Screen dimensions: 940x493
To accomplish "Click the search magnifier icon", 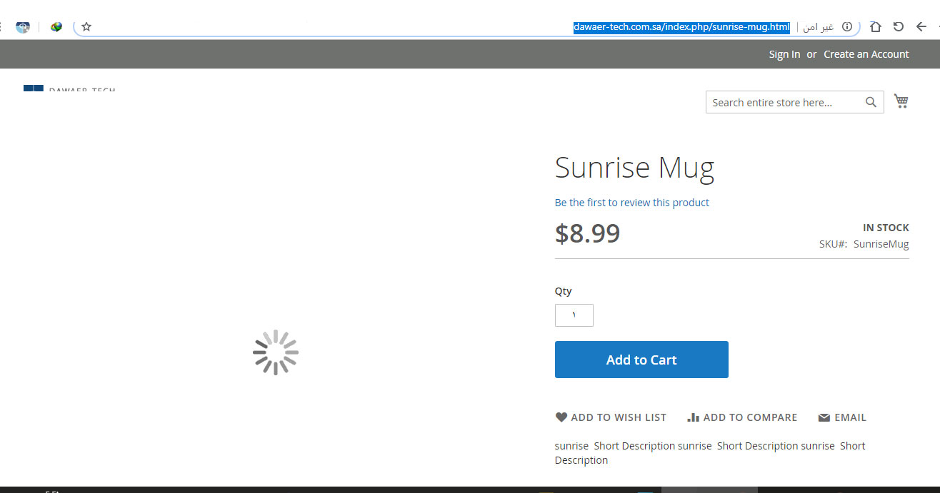I will 871,102.
